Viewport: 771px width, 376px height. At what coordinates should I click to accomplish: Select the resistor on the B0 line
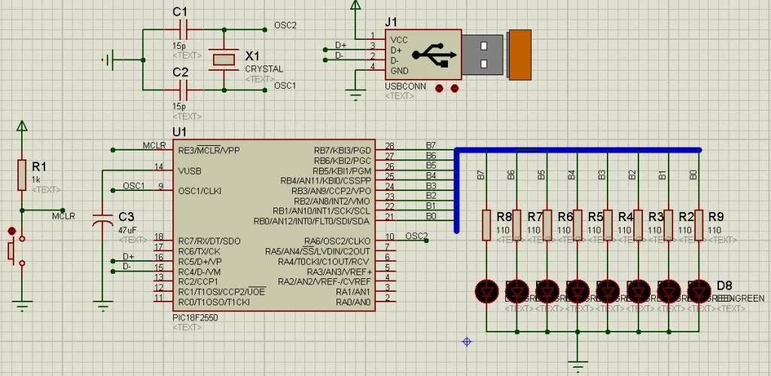(699, 225)
